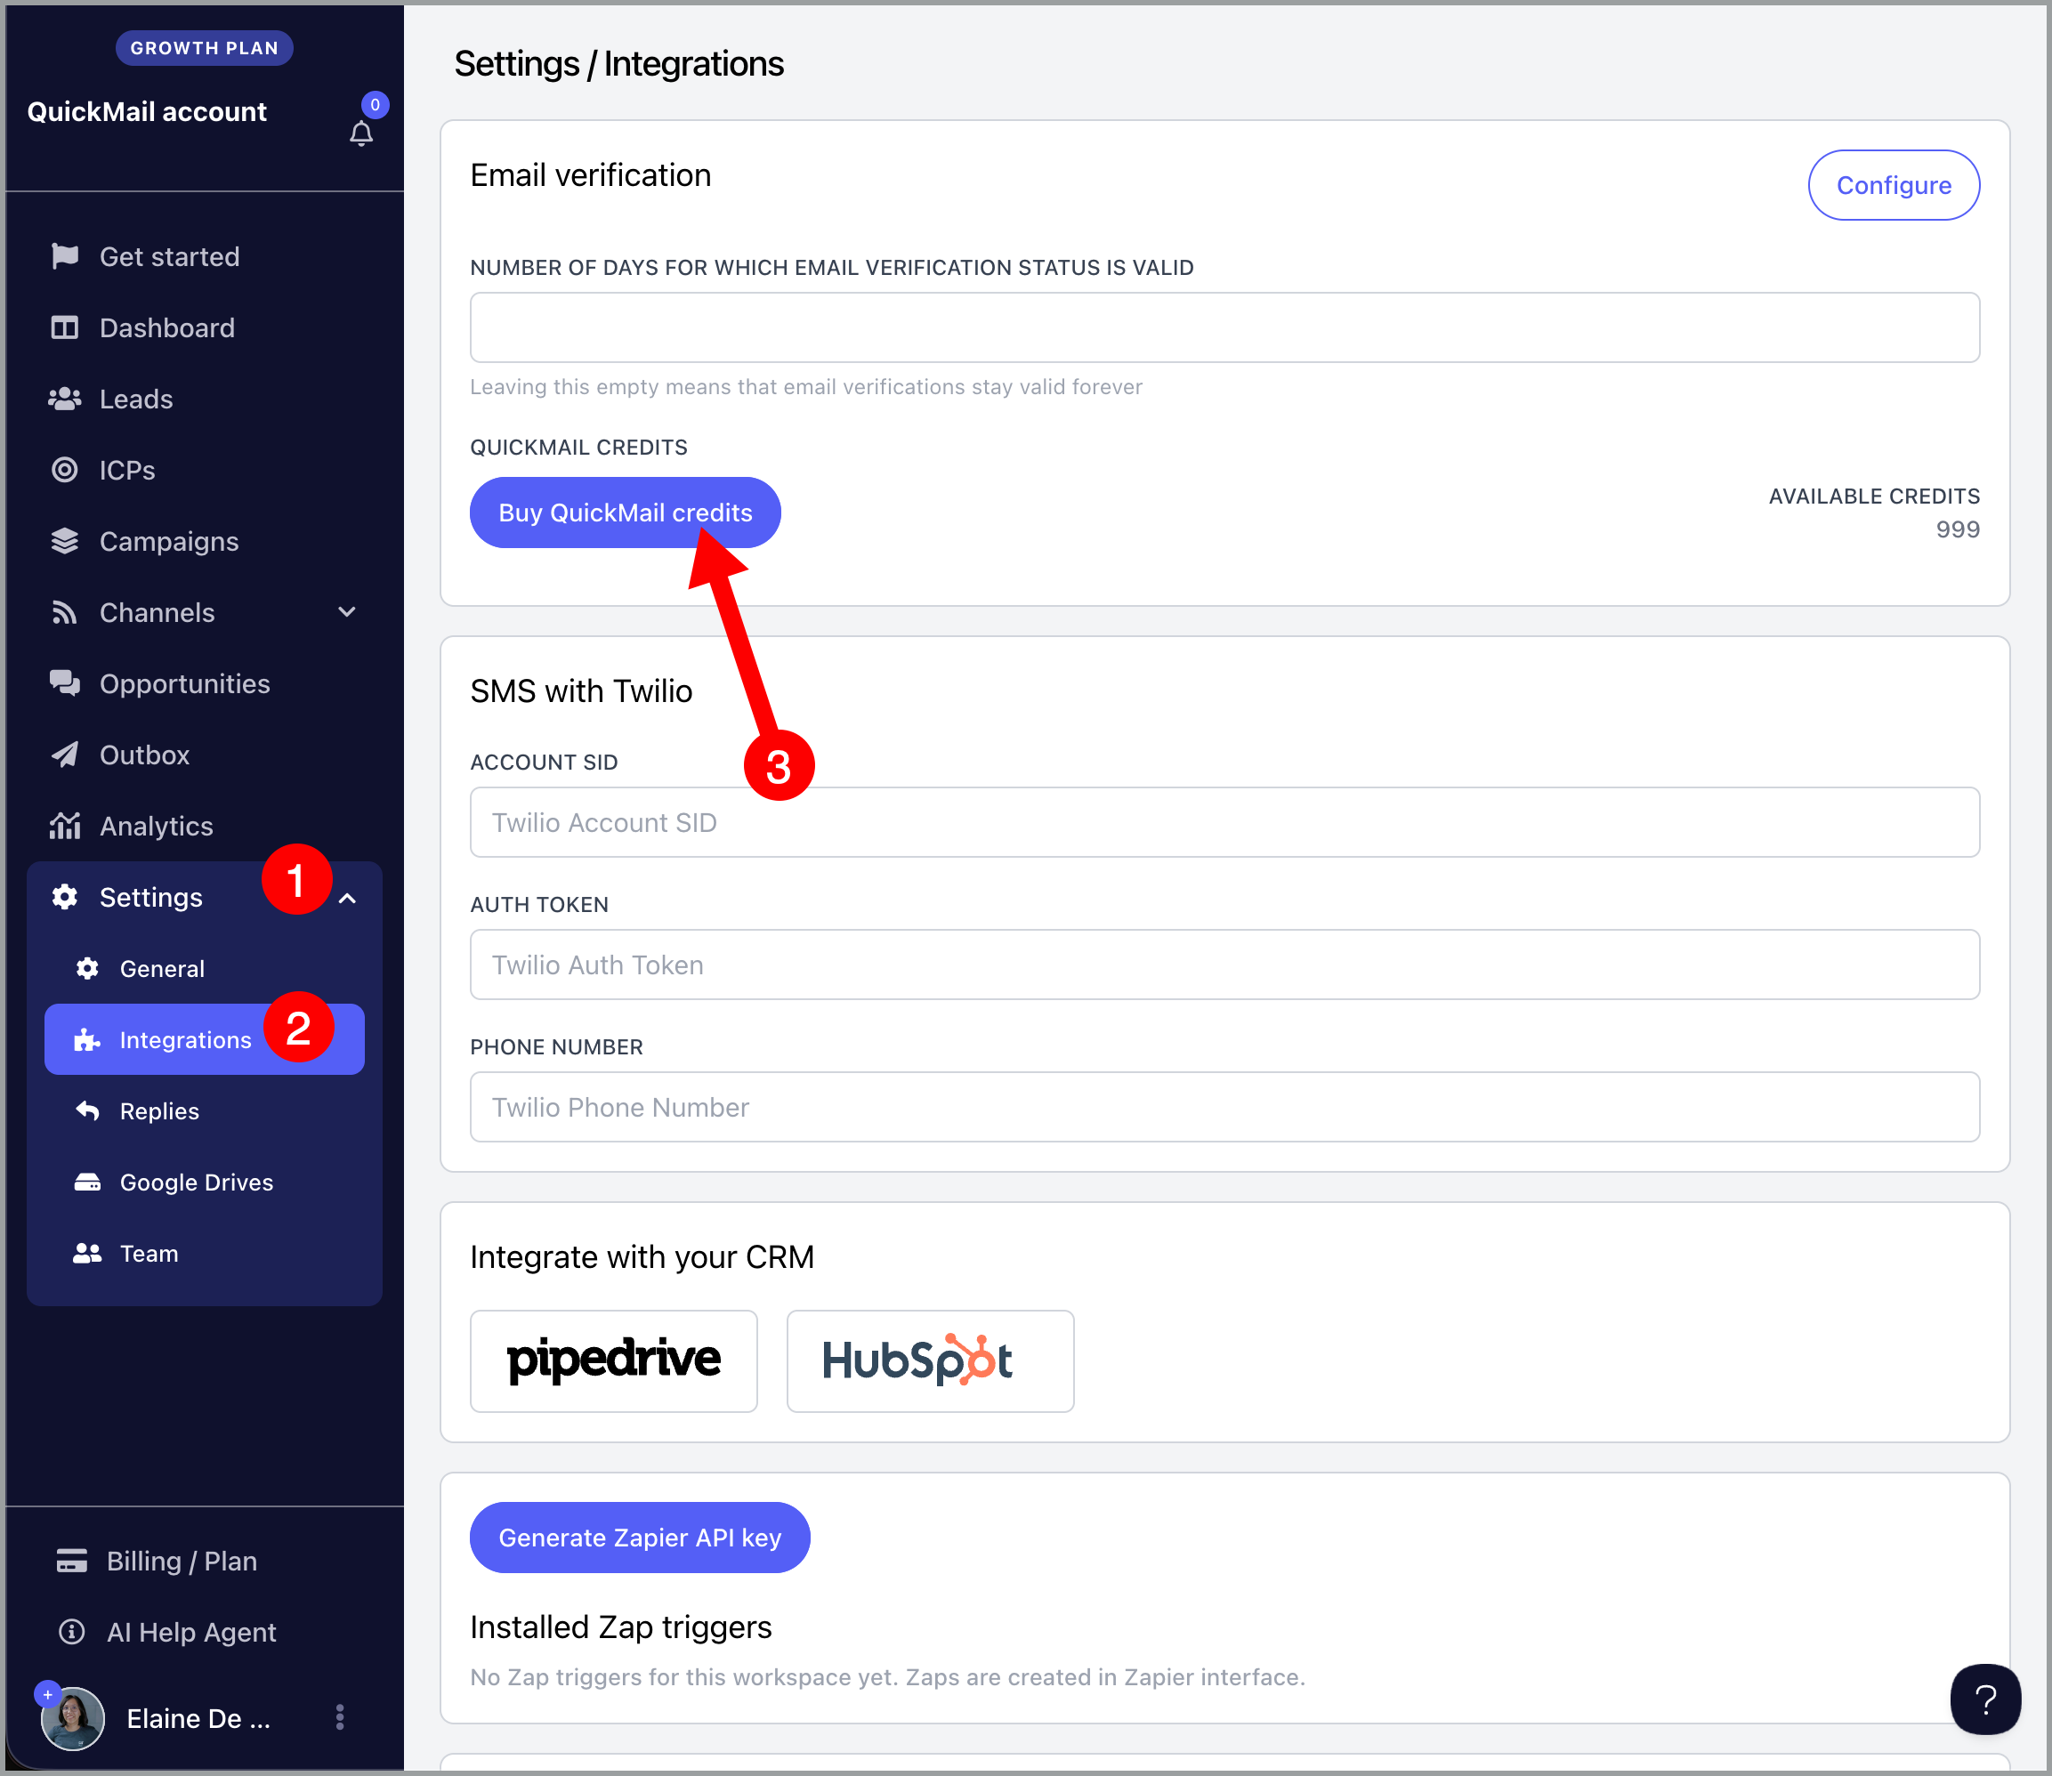The height and width of the screenshot is (1776, 2052).
Task: Click Elaine's profile avatar
Action: coord(72,1720)
